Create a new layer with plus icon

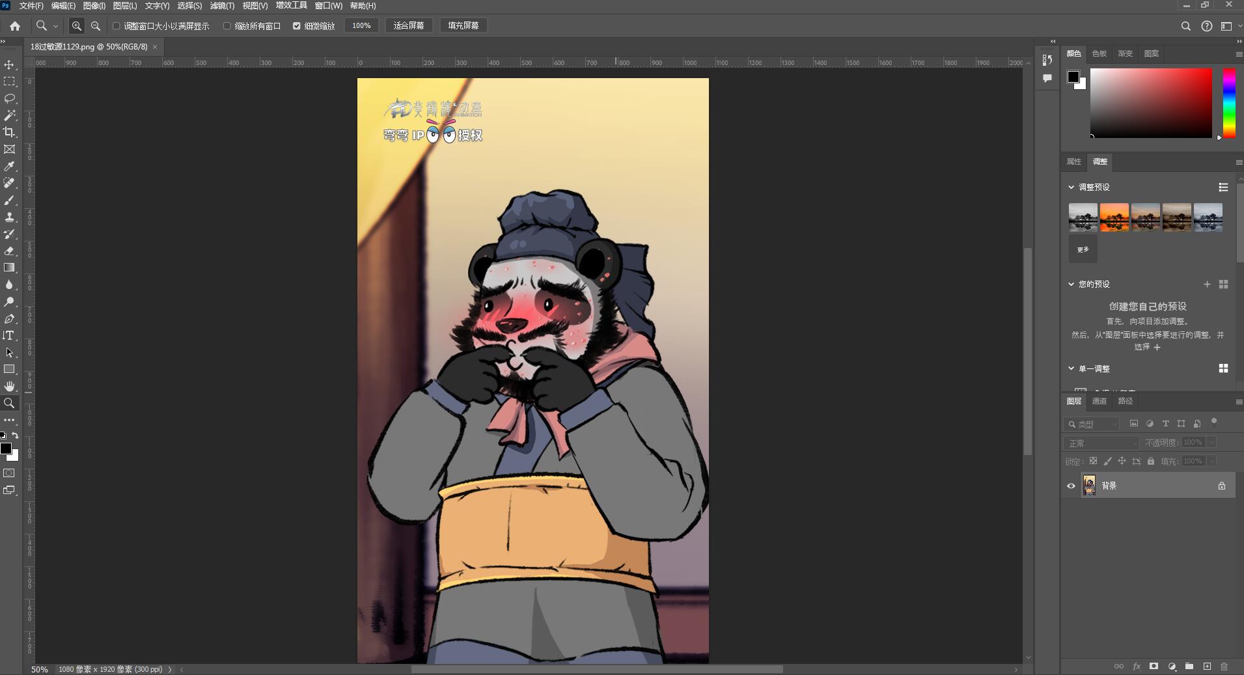coord(1207,667)
